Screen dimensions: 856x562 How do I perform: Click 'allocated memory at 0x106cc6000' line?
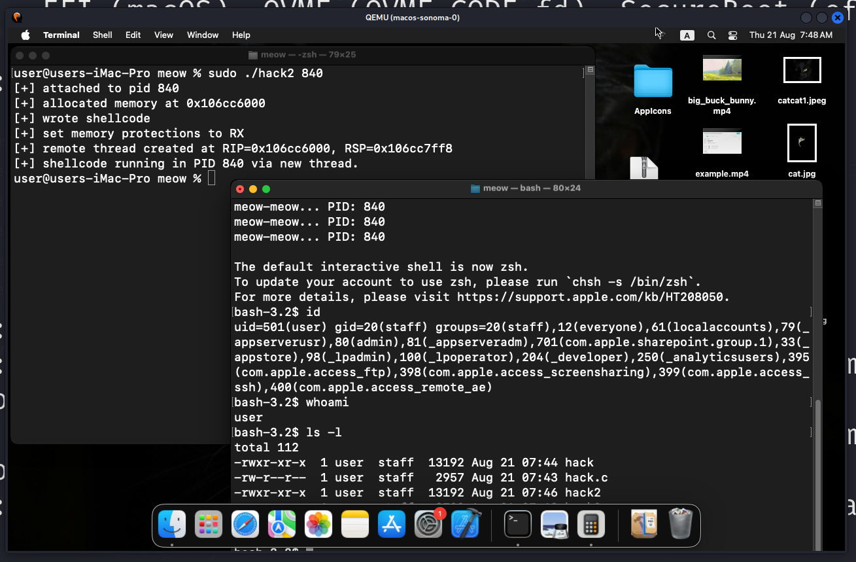(x=139, y=103)
